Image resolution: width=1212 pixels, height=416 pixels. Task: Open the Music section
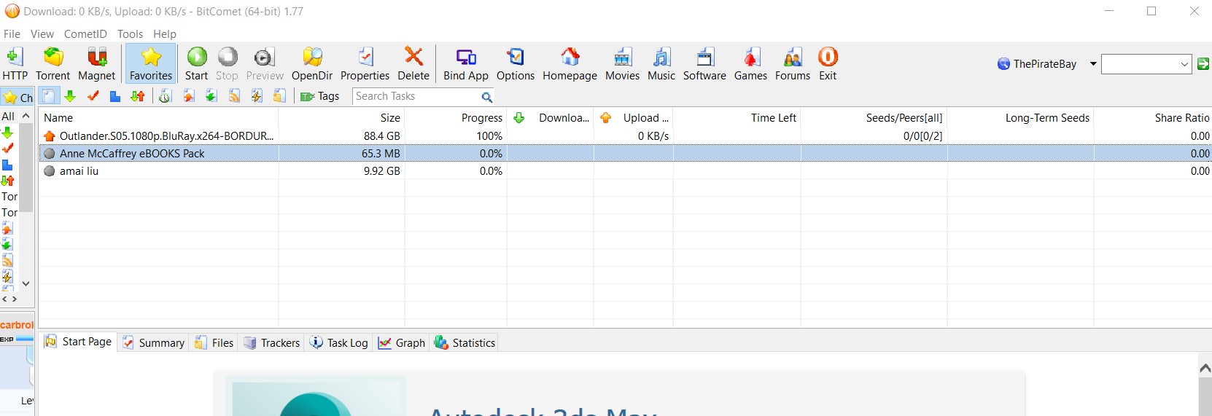661,63
